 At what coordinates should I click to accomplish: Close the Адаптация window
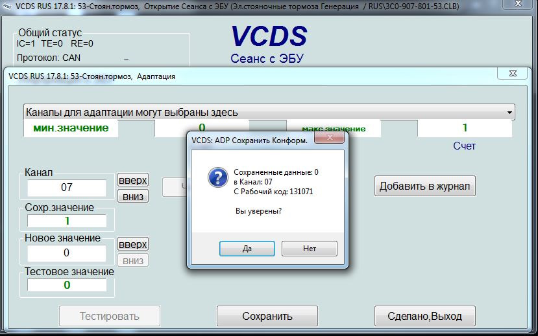[x=513, y=73]
